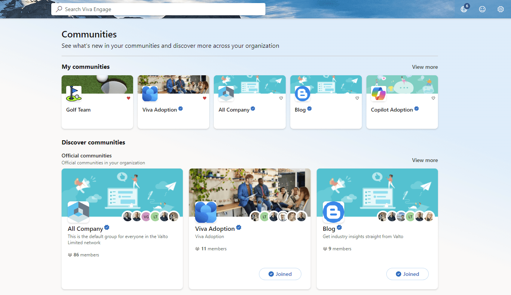Click the VG member avatar on All Company card
This screenshot has height=295, width=511.
[x=146, y=217]
